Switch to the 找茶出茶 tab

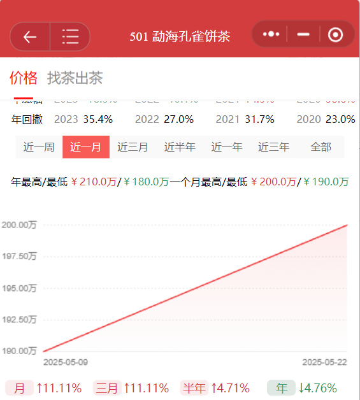click(75, 78)
